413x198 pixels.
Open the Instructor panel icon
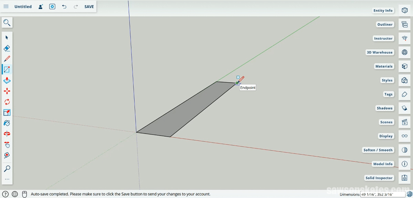[x=405, y=38]
